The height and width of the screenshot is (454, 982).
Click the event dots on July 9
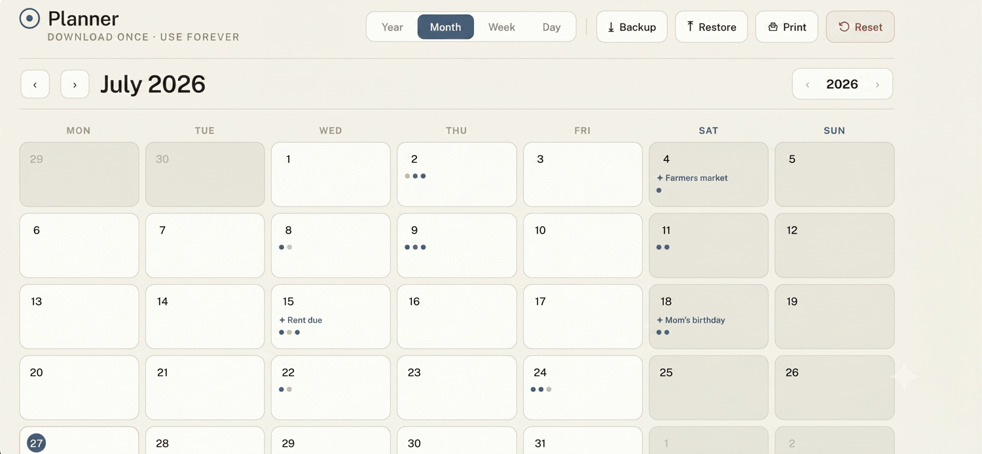point(415,247)
